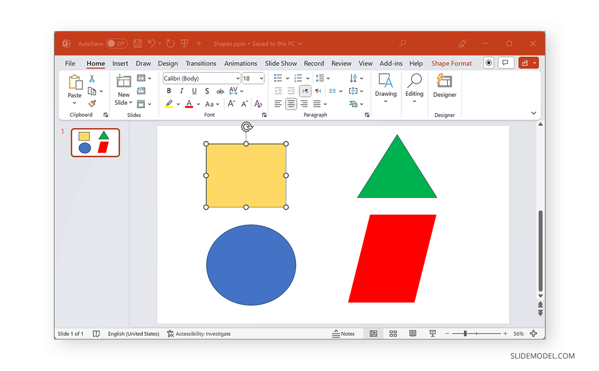Apply Underline formatting

point(194,91)
